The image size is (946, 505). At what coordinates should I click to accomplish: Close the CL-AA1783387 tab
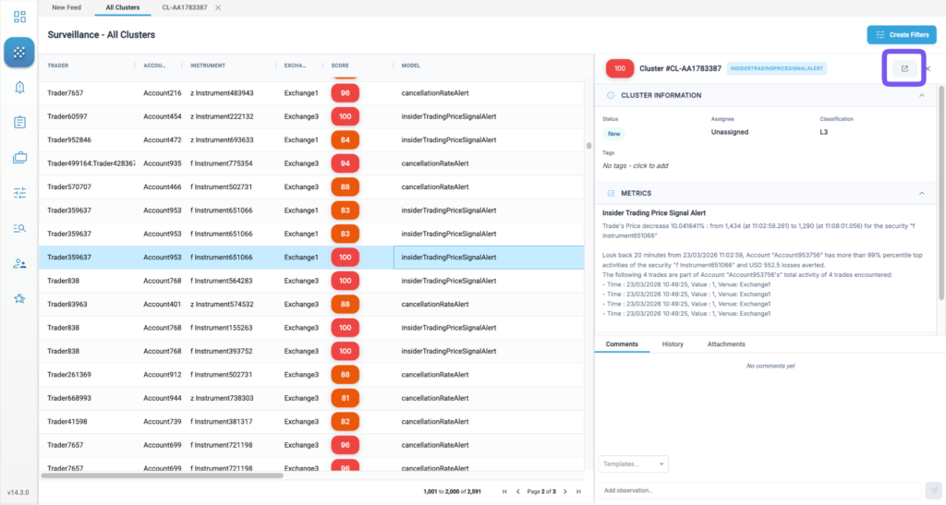pos(218,7)
